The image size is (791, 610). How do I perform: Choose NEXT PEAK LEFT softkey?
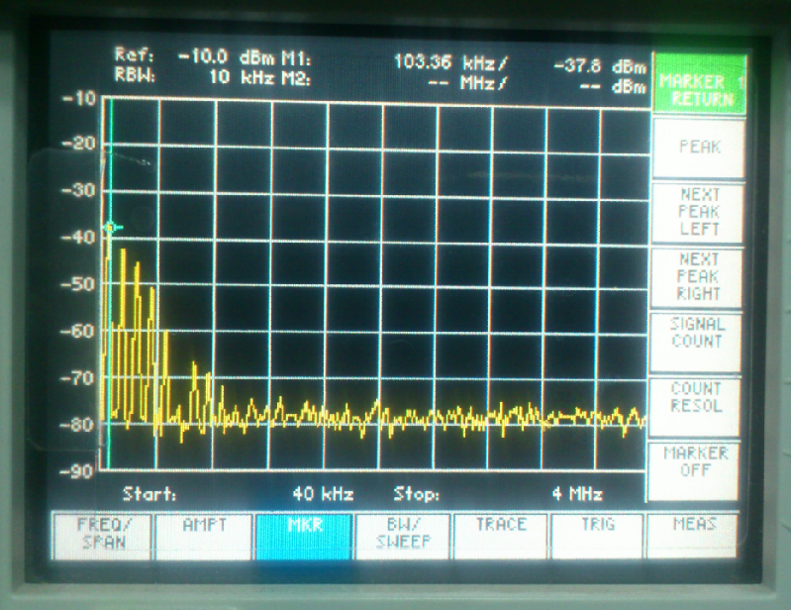pos(698,213)
